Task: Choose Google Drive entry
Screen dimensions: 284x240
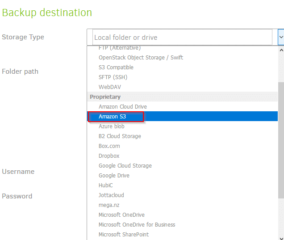Action: tap(183, 176)
